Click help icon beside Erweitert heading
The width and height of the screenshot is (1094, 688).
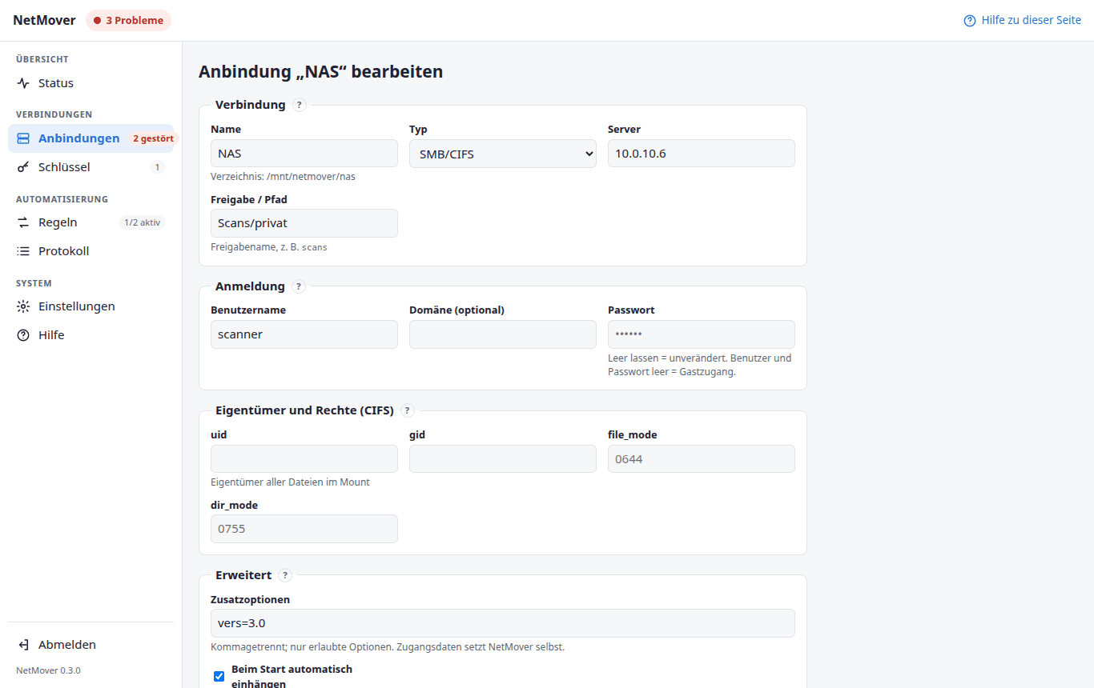coord(285,575)
